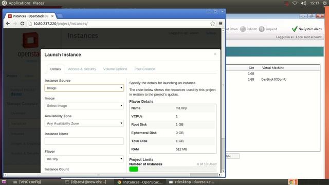Click the browser vertical scrollbar down arrow
Screen dimensions: 329x185
pos(223,171)
